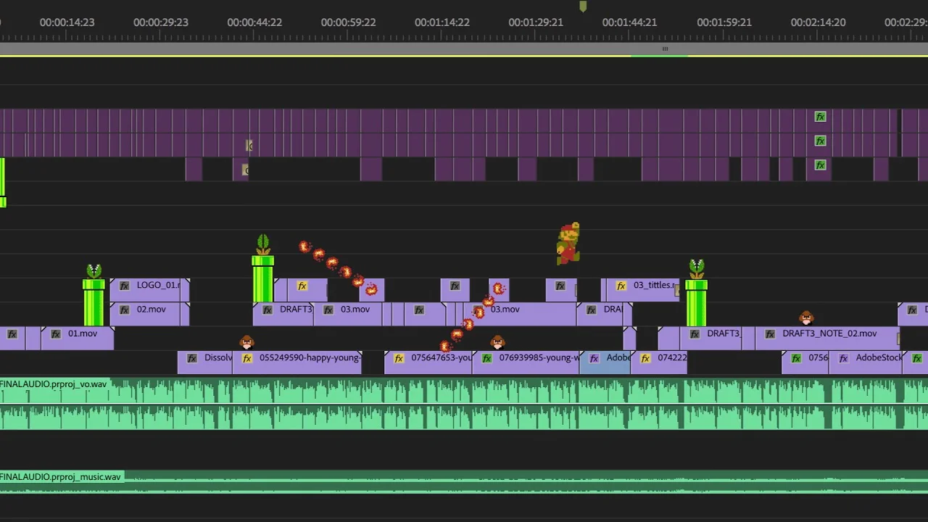Click green fx badge on second purple track
Viewport: 928px width, 522px height.
(x=821, y=141)
